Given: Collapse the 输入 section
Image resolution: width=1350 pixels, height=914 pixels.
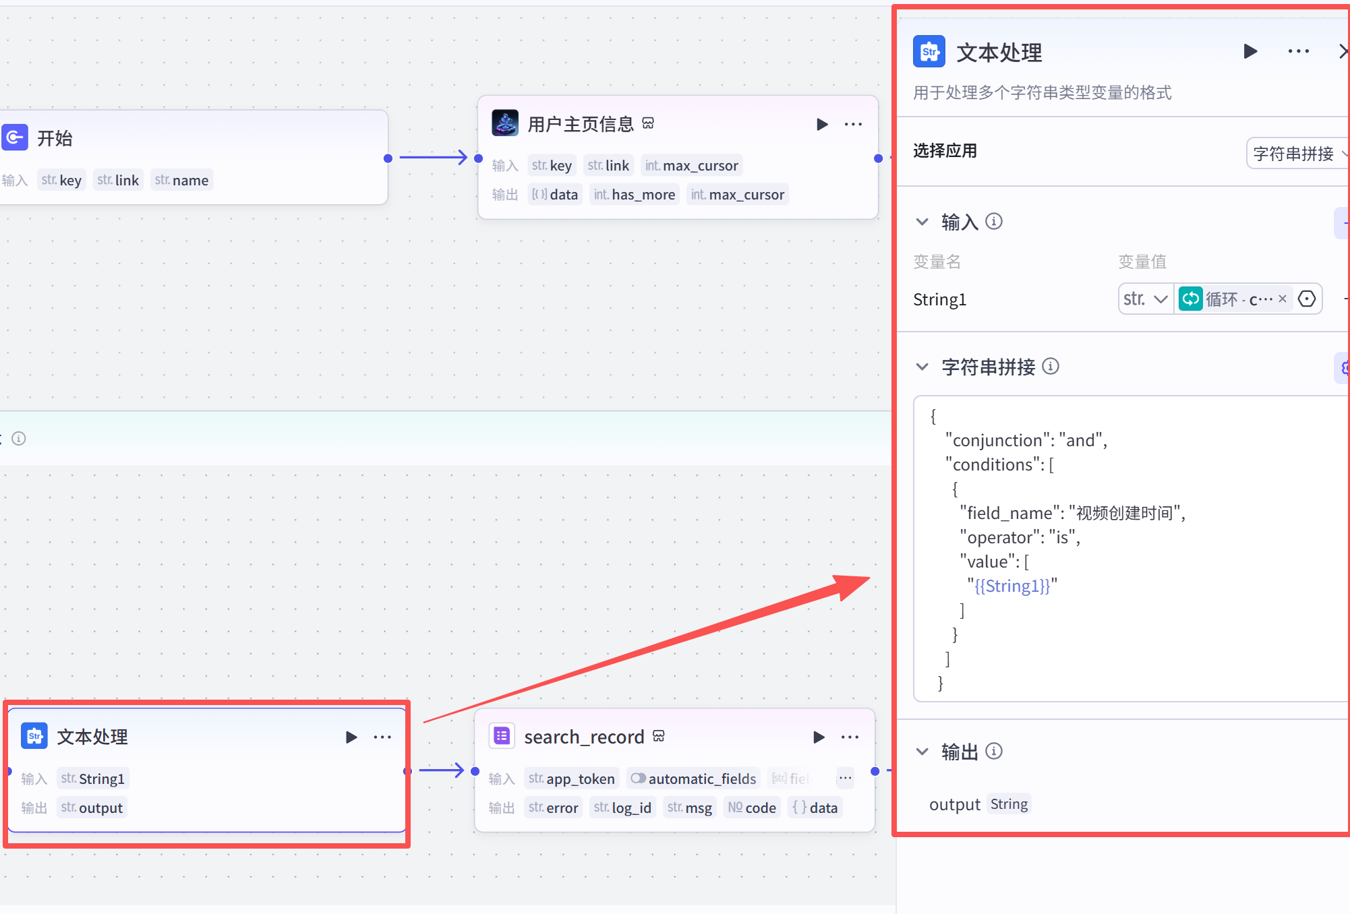Looking at the screenshot, I should tap(922, 221).
